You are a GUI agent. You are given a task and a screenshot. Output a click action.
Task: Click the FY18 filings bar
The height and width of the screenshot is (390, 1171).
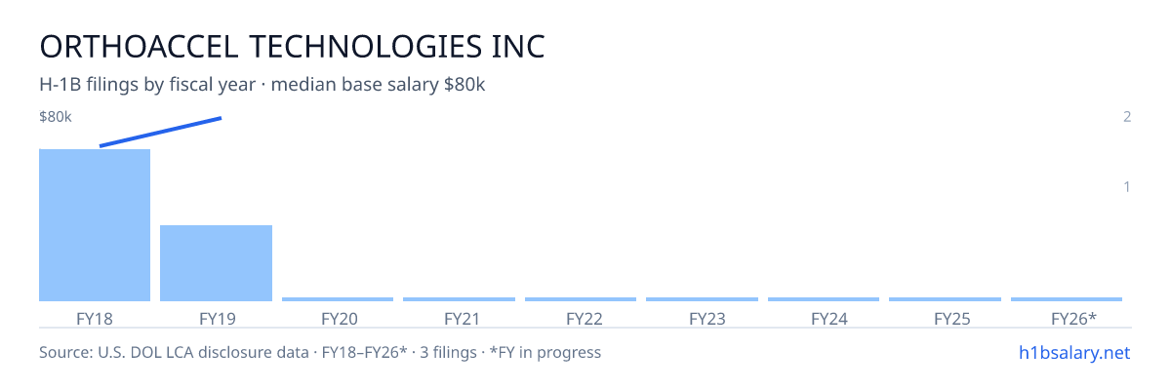(x=95, y=225)
